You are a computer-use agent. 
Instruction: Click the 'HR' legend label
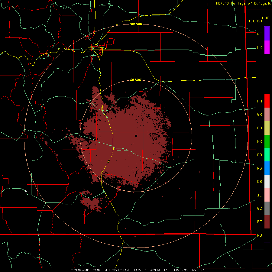click(260, 141)
